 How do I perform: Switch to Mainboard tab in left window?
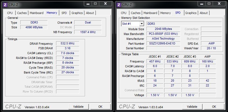coord(37,13)
